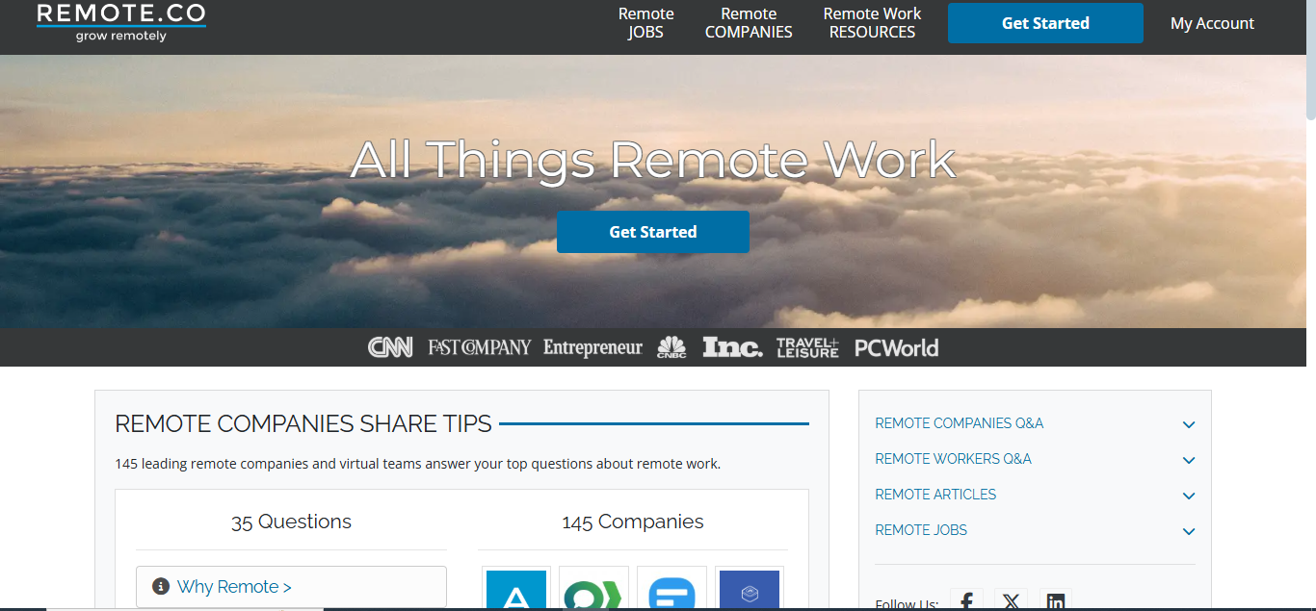Click the 35 Questions heading
This screenshot has width=1316, height=611.
[291, 522]
